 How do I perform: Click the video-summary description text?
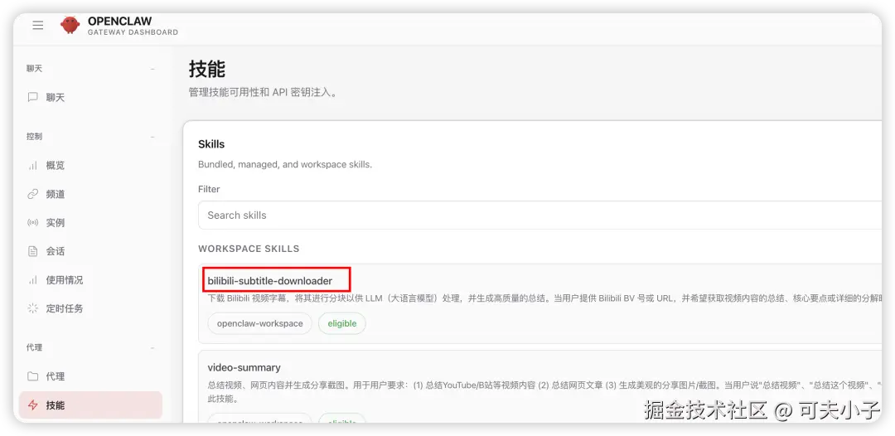click(545, 391)
